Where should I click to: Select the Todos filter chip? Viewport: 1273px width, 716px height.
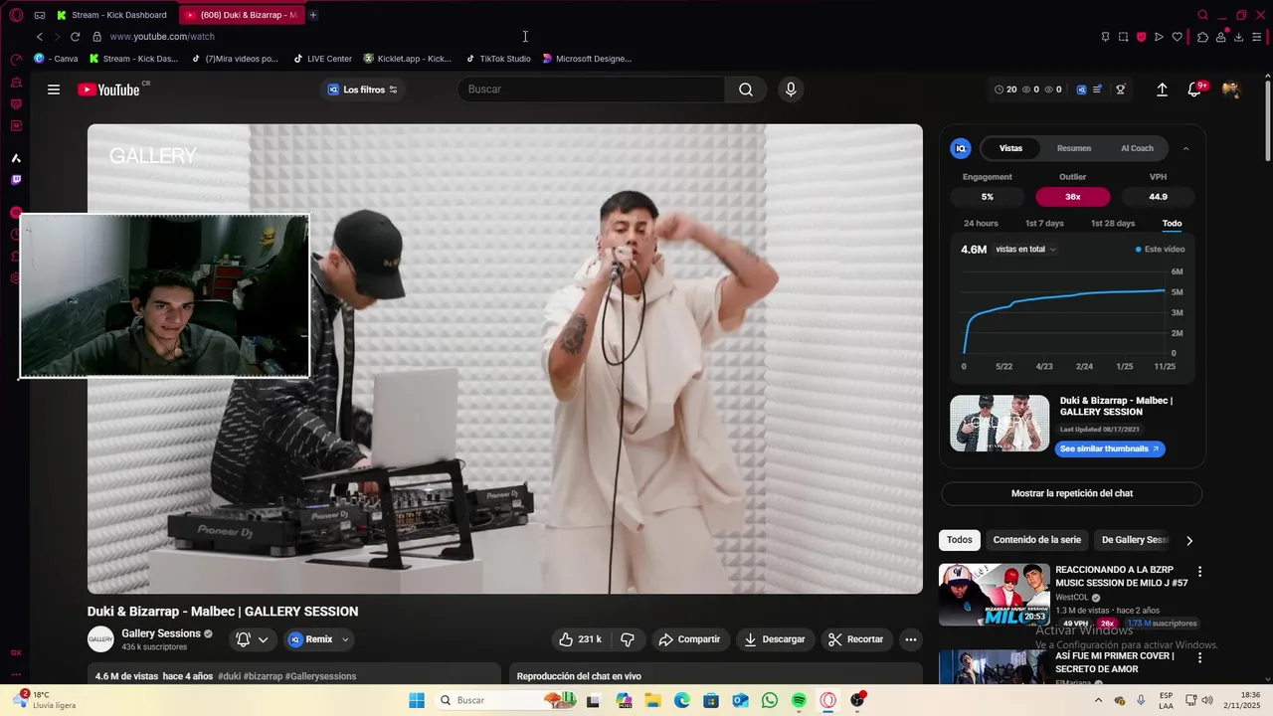[x=960, y=540]
